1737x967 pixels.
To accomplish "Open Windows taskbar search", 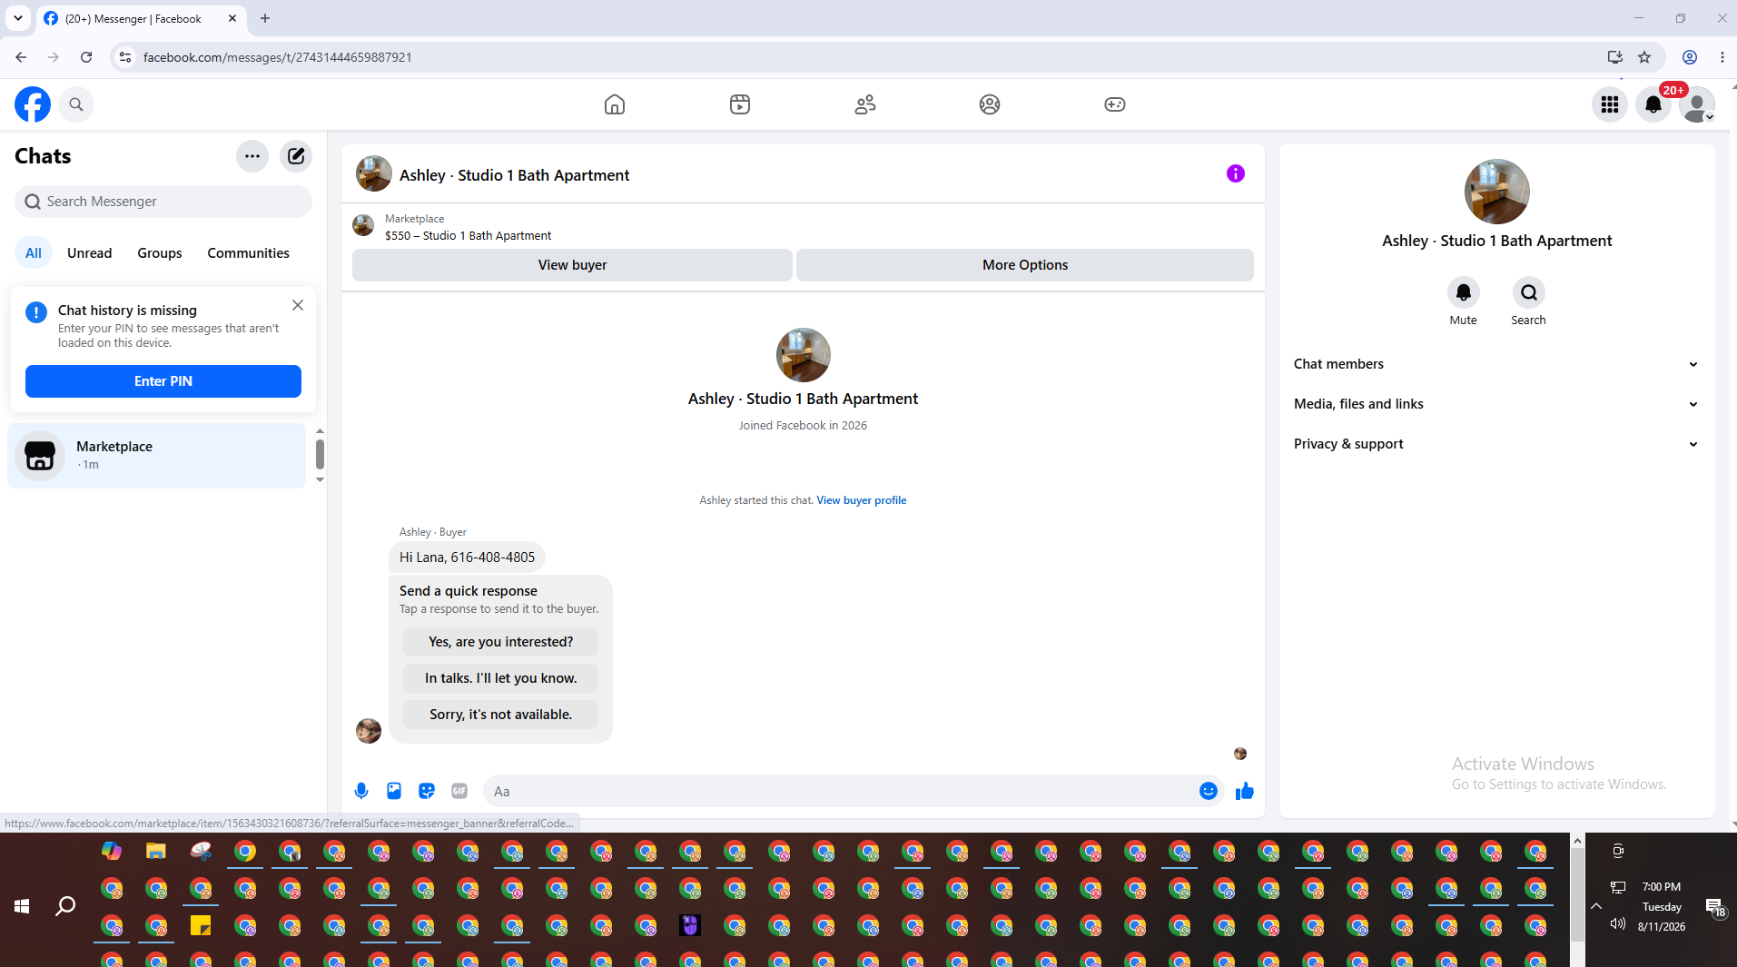I will tap(65, 905).
